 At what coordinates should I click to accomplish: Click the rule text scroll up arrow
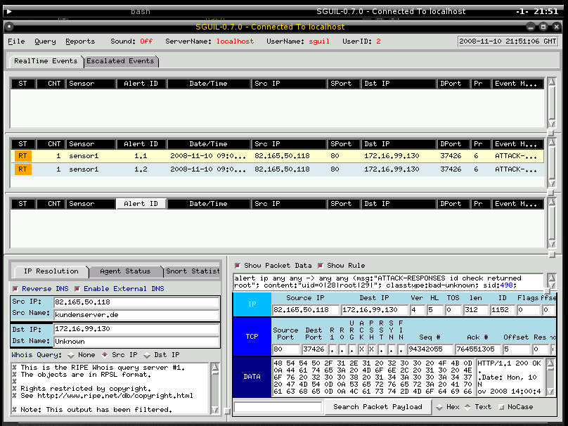pyautogui.click(x=551, y=278)
